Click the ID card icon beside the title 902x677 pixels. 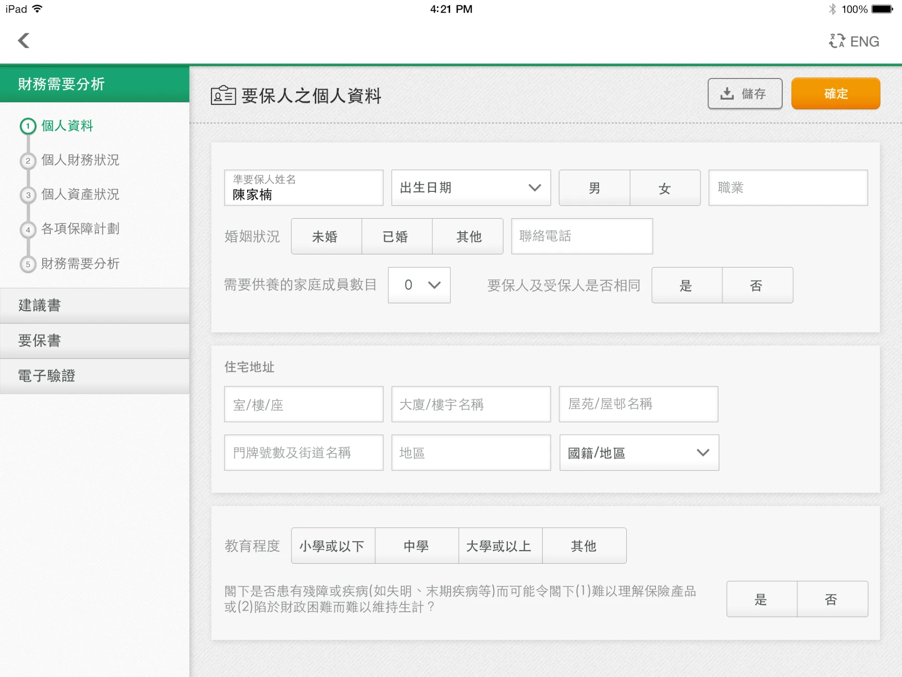223,95
